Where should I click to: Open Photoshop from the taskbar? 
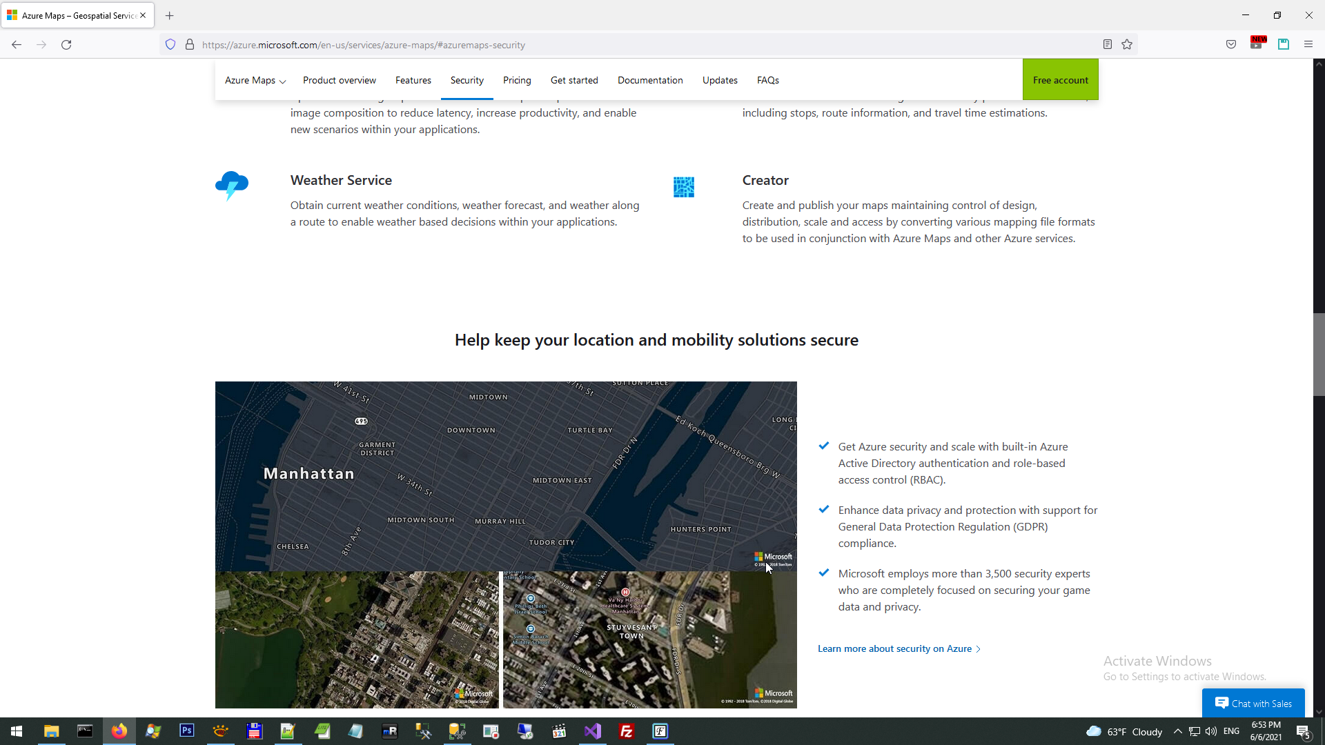(x=186, y=731)
